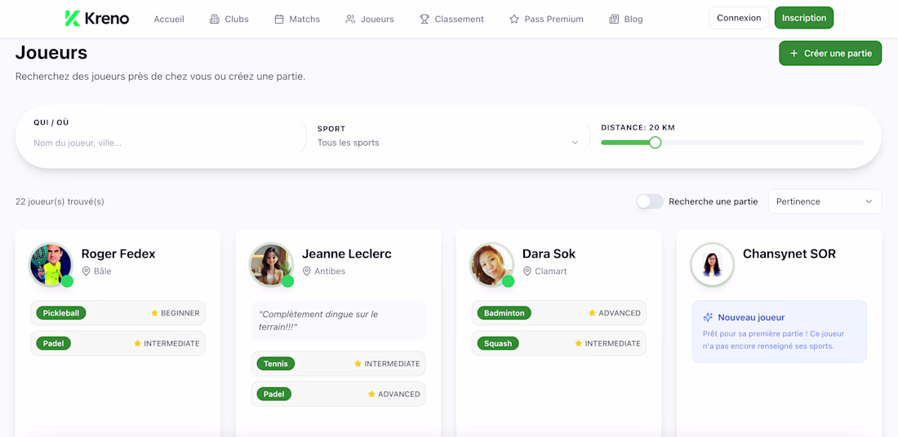Click the Nouveau joueur heading

coord(751,317)
